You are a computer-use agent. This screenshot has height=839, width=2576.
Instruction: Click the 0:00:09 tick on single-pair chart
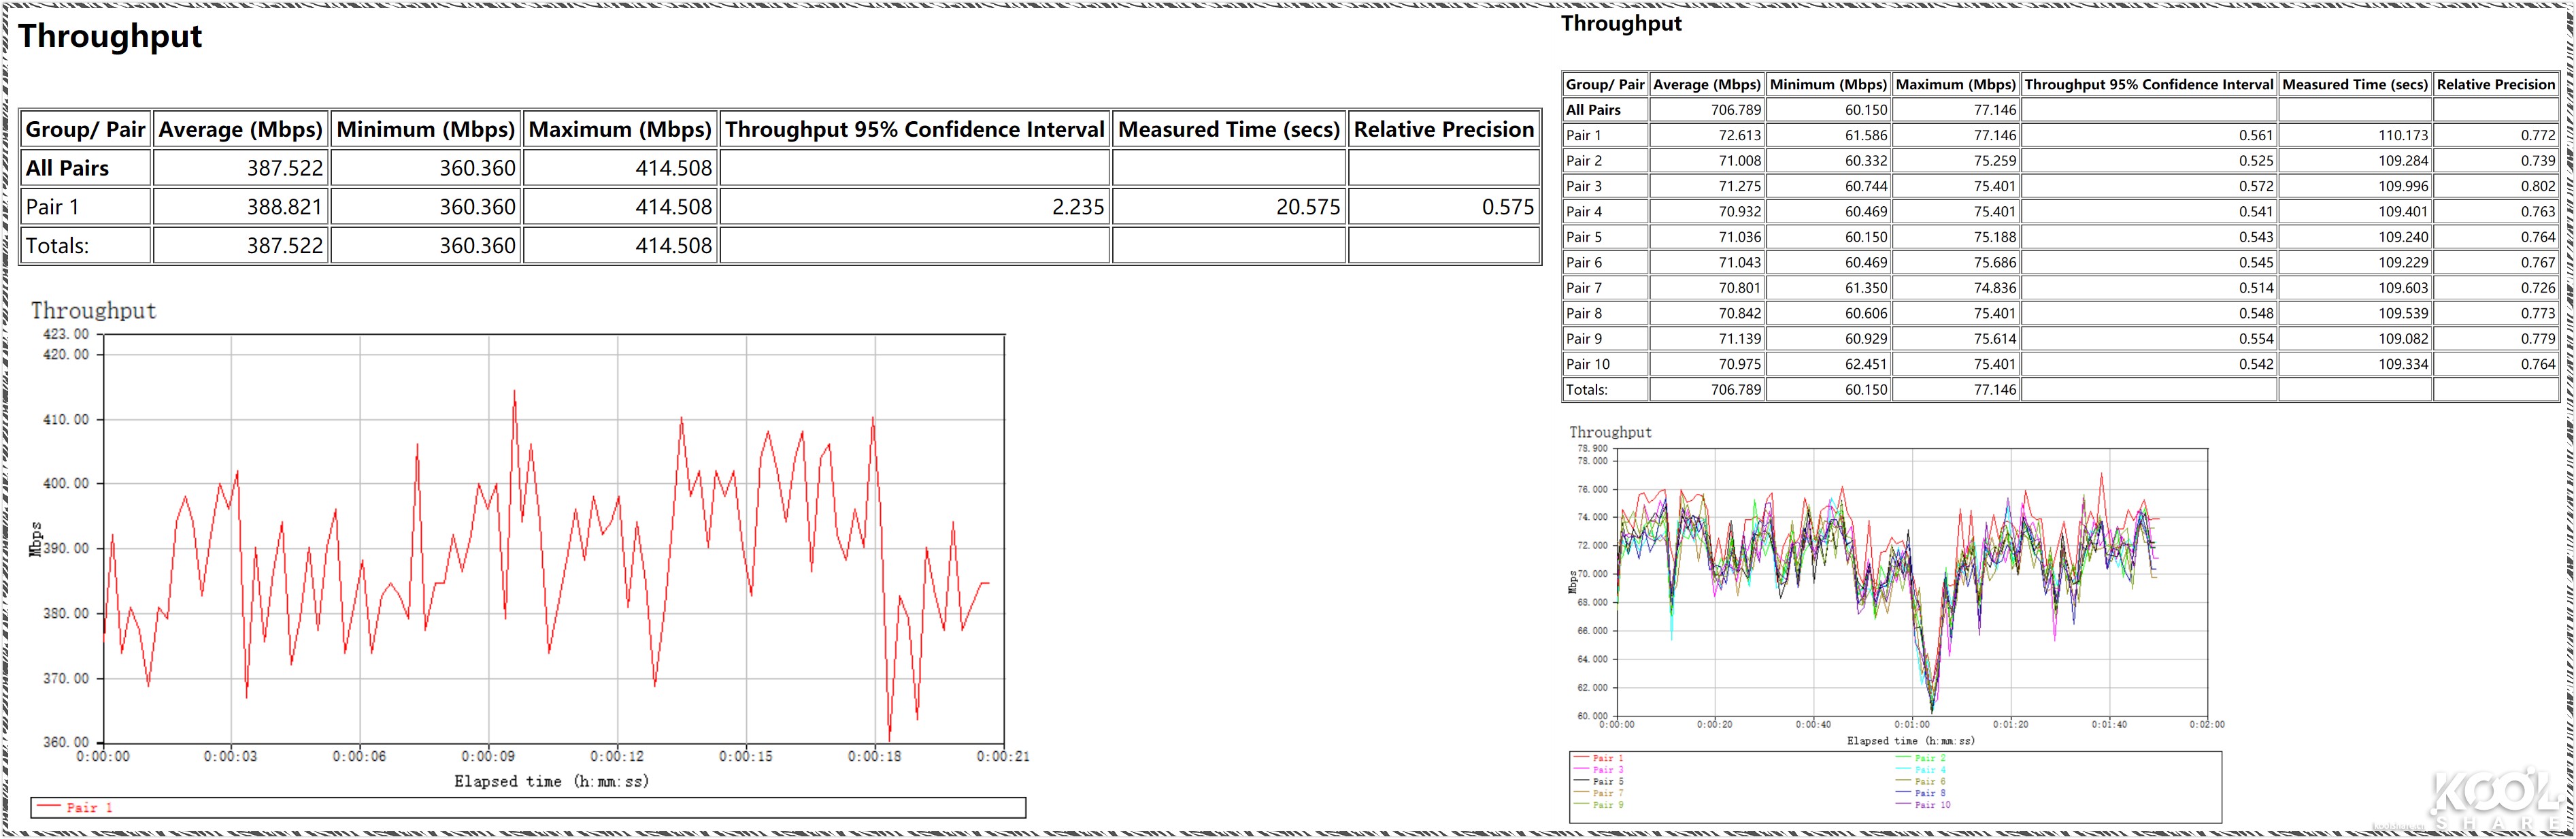pos(488,757)
